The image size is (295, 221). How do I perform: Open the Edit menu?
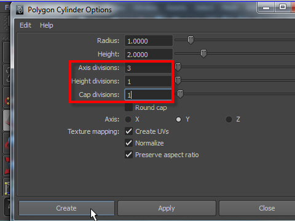tap(25, 25)
